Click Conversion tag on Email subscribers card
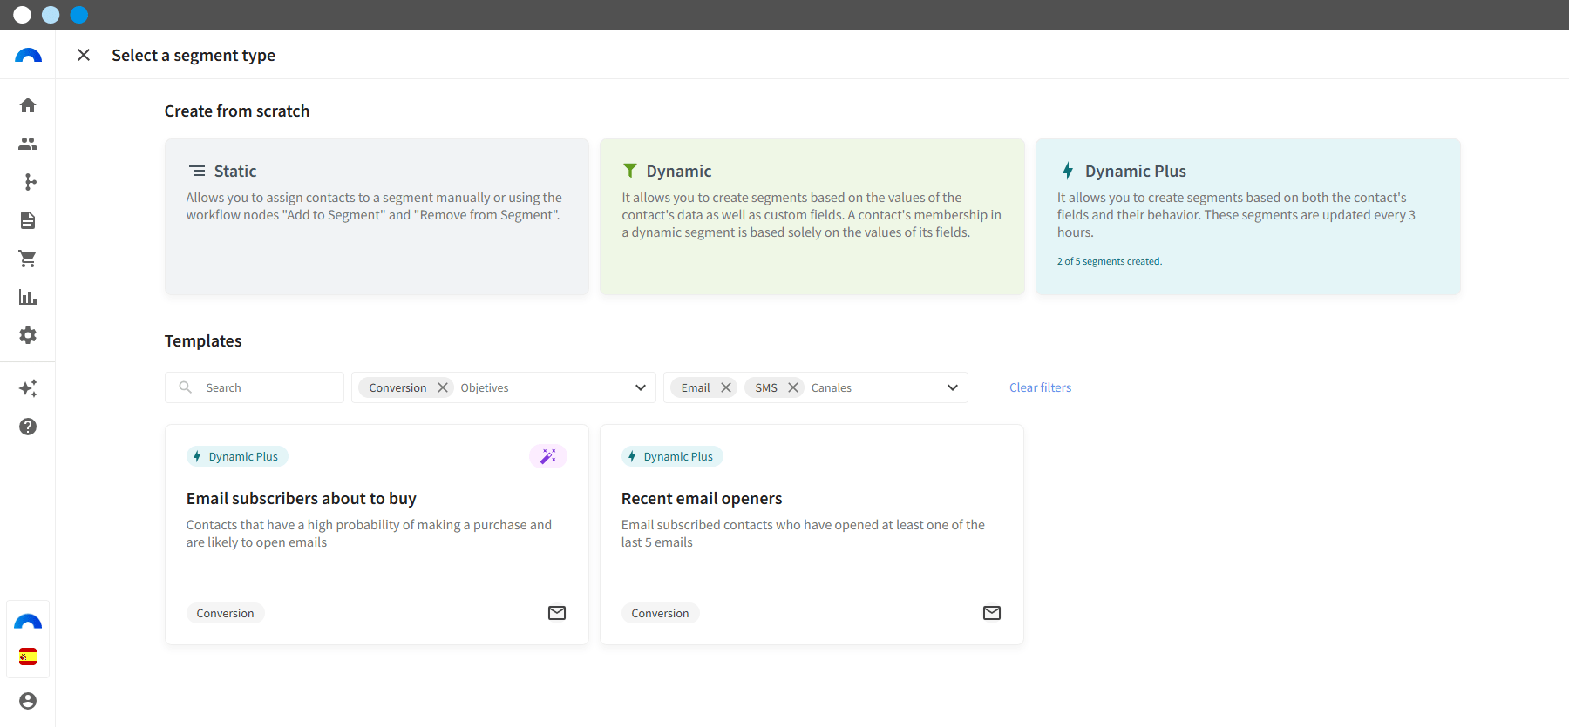Viewport: 1569px width, 727px height. (x=225, y=613)
